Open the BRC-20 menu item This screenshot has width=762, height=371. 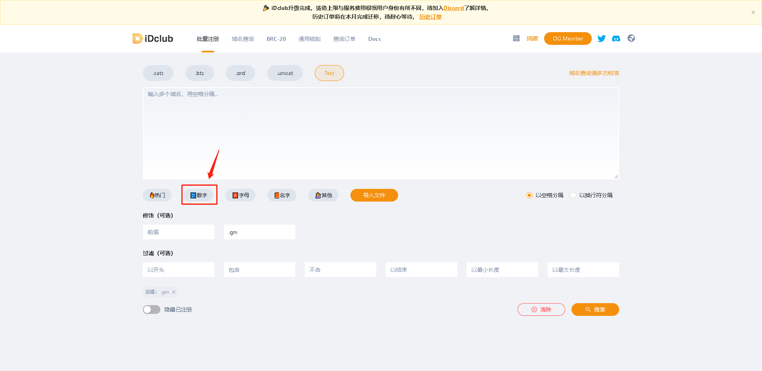coord(276,39)
